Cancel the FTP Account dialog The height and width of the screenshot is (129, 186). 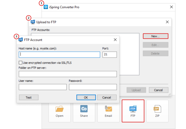pyautogui.click(x=107, y=97)
